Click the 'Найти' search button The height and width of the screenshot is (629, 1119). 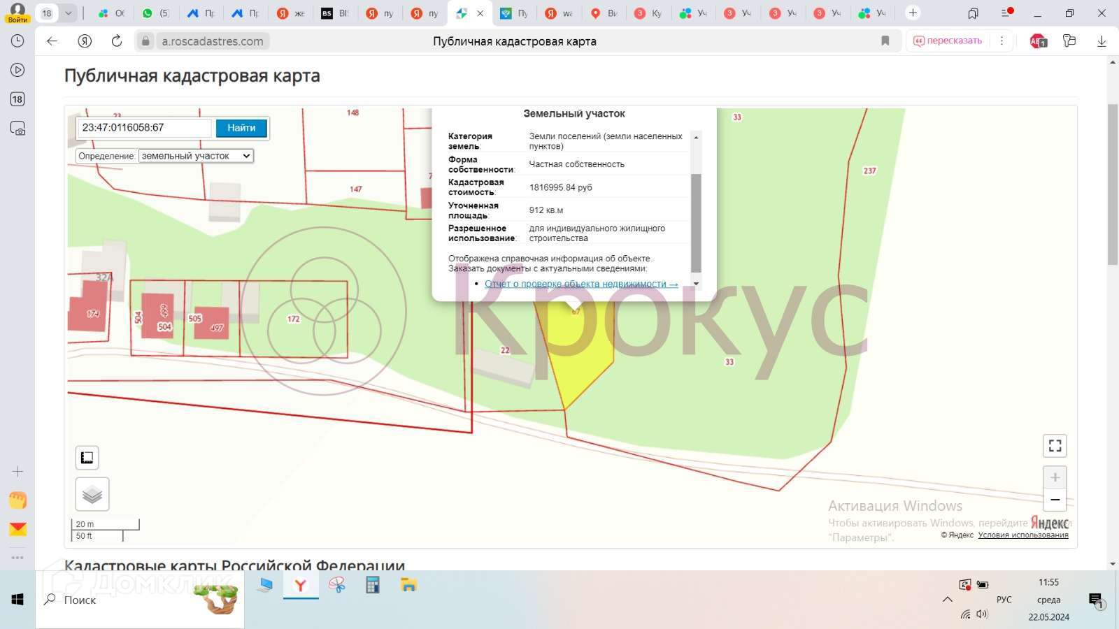click(x=241, y=128)
